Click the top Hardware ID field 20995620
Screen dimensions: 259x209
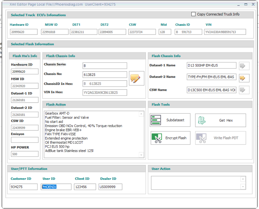[x=24, y=32]
